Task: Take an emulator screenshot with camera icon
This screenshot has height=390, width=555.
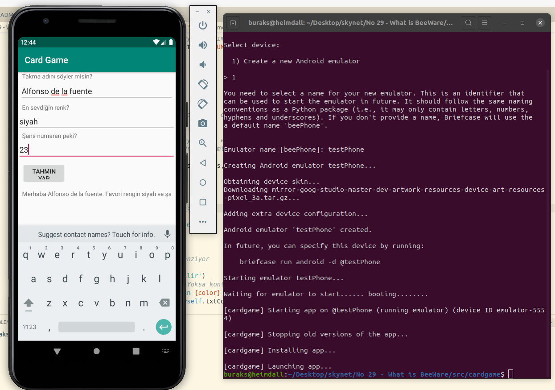Action: click(203, 124)
